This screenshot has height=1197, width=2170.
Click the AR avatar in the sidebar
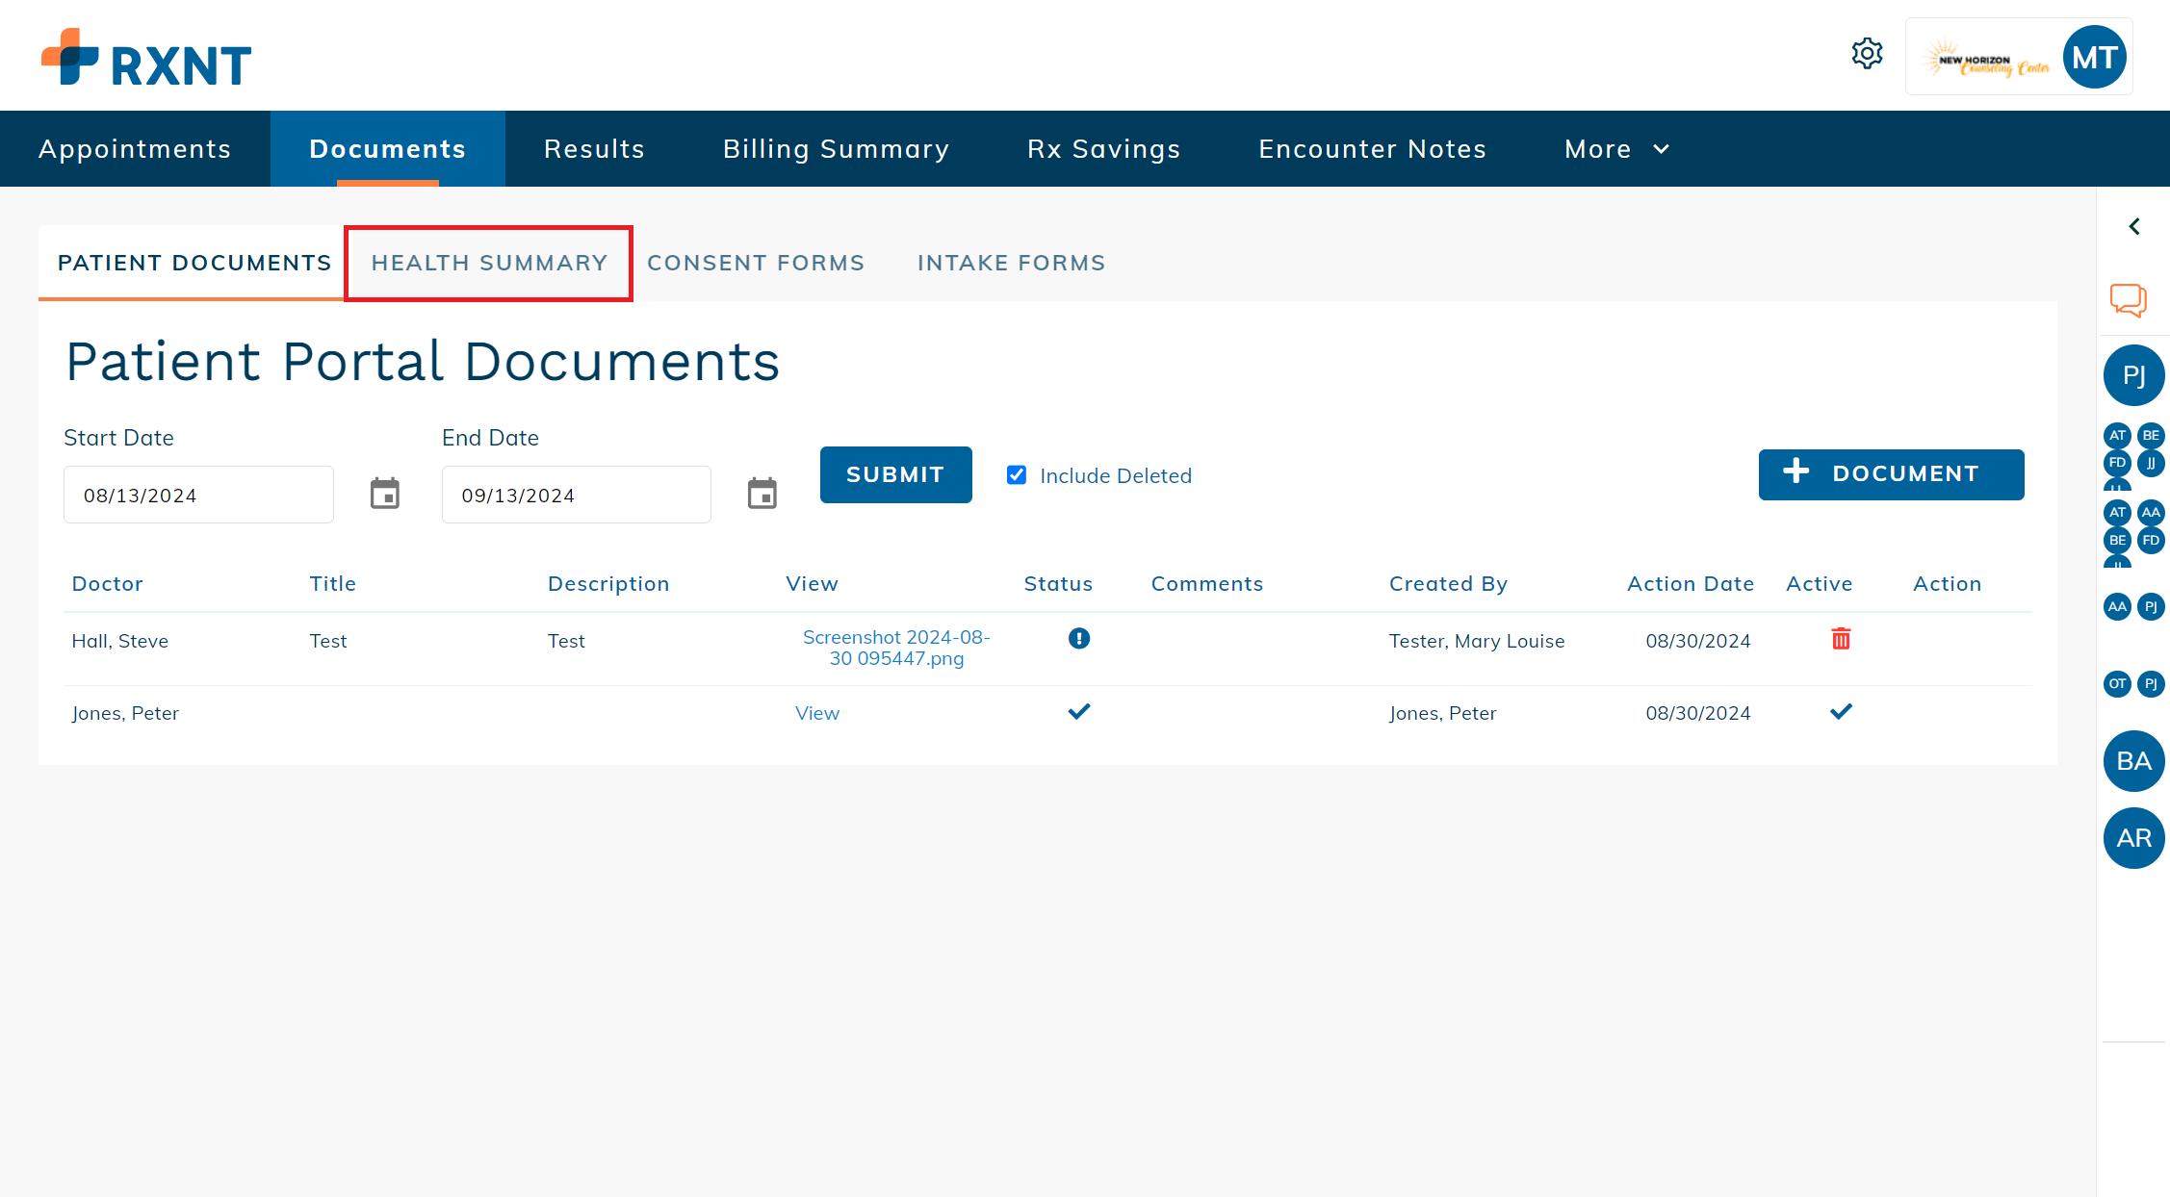pos(2134,838)
